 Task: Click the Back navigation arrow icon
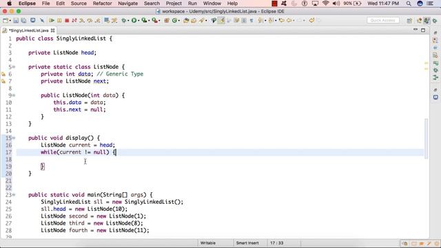(289, 20)
